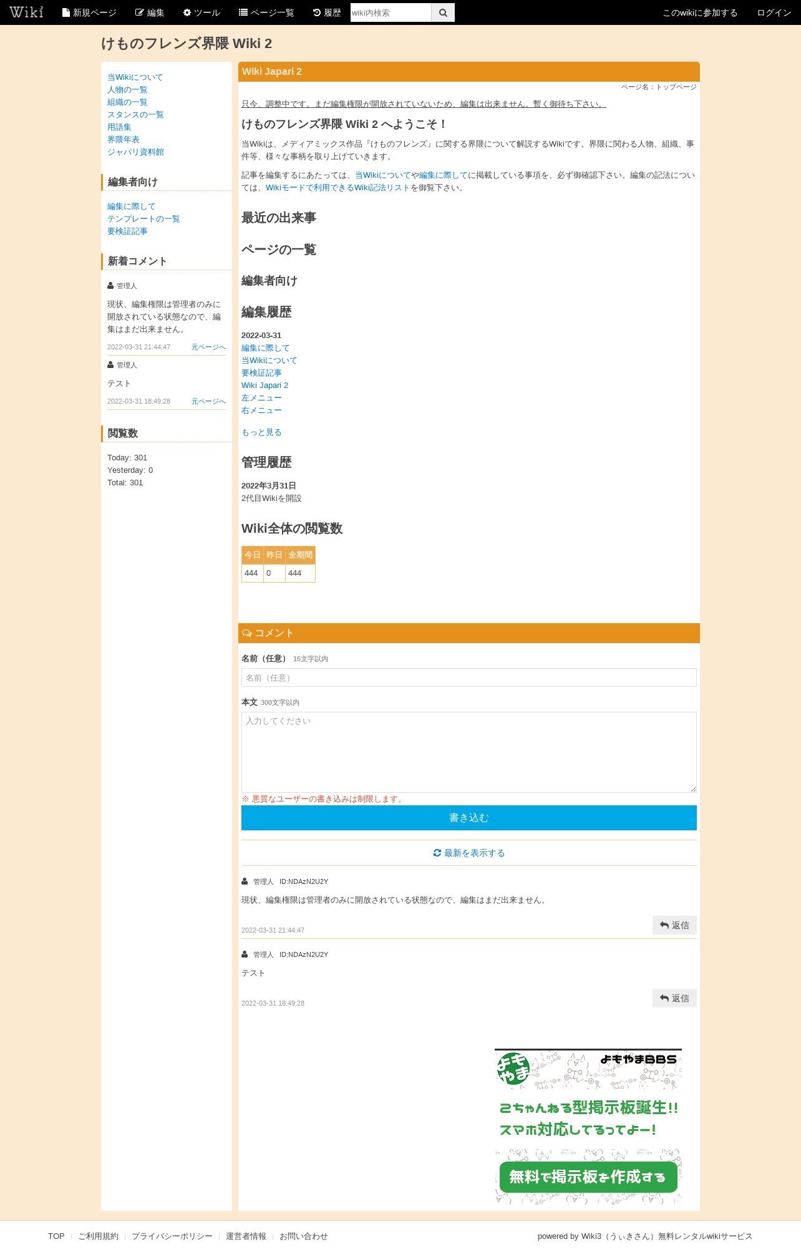Reply to the 21:44:47 comment with 返信
Viewport: 801px width, 1252px height.
[x=674, y=925]
